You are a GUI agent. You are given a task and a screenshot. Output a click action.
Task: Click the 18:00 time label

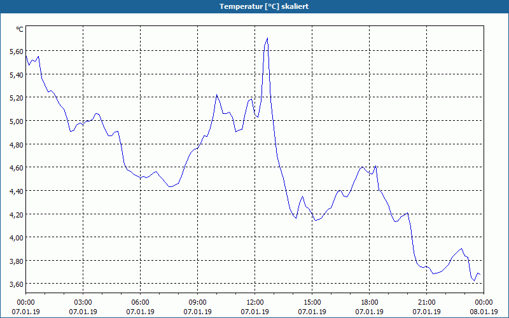[x=370, y=303]
